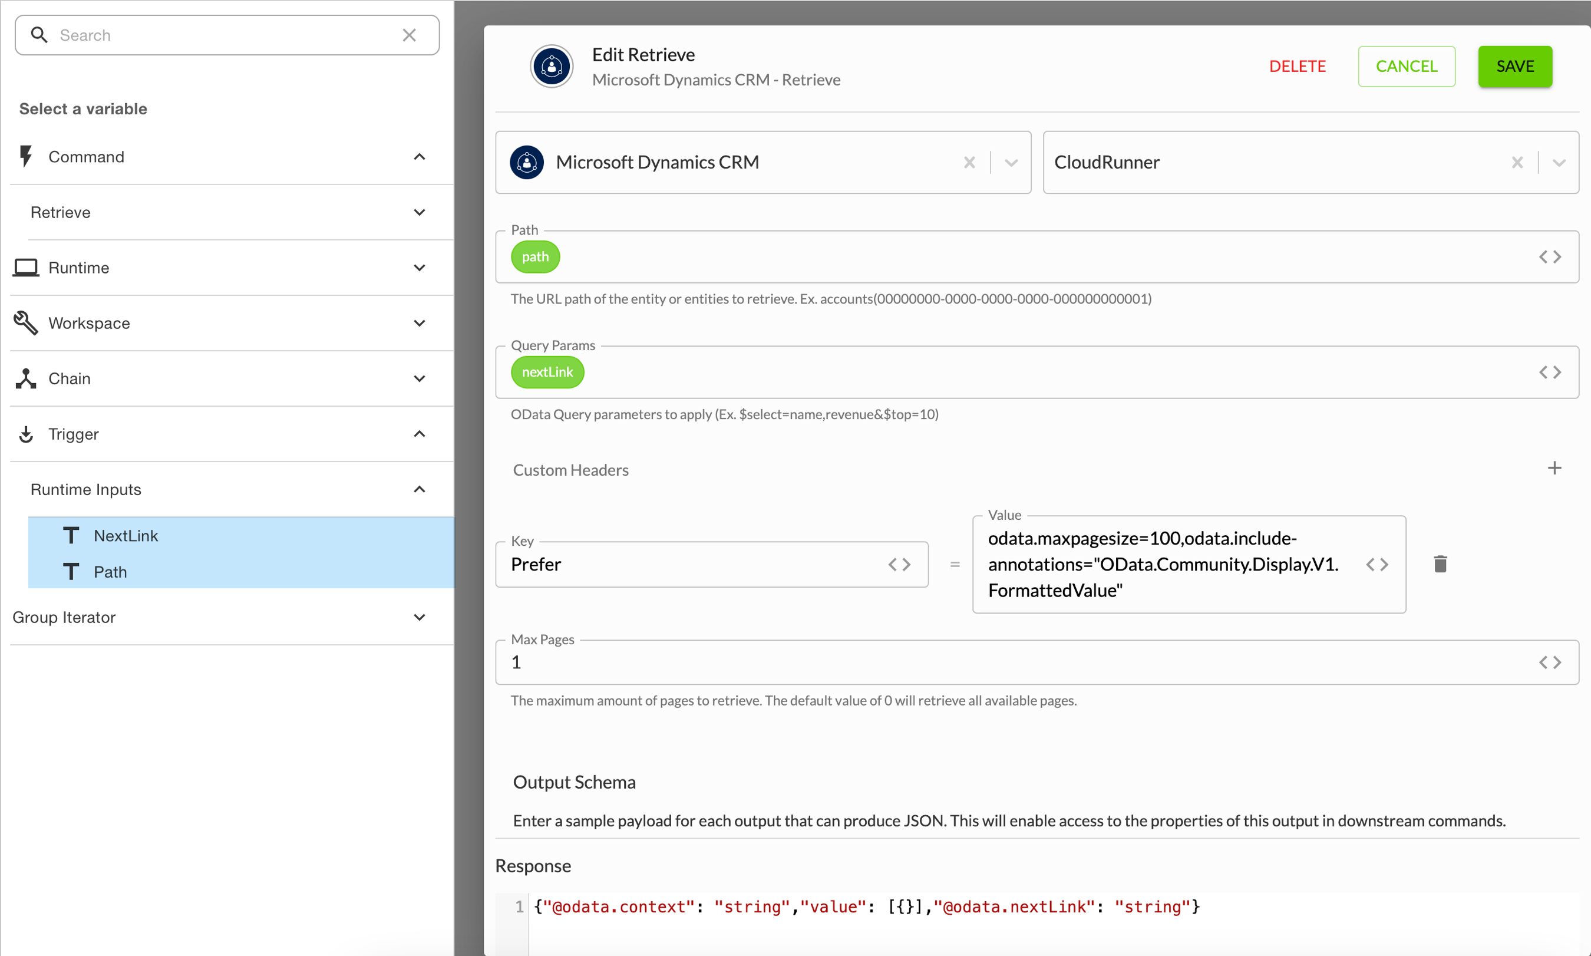Click the Command lightning bolt icon
The height and width of the screenshot is (956, 1591).
coord(26,157)
